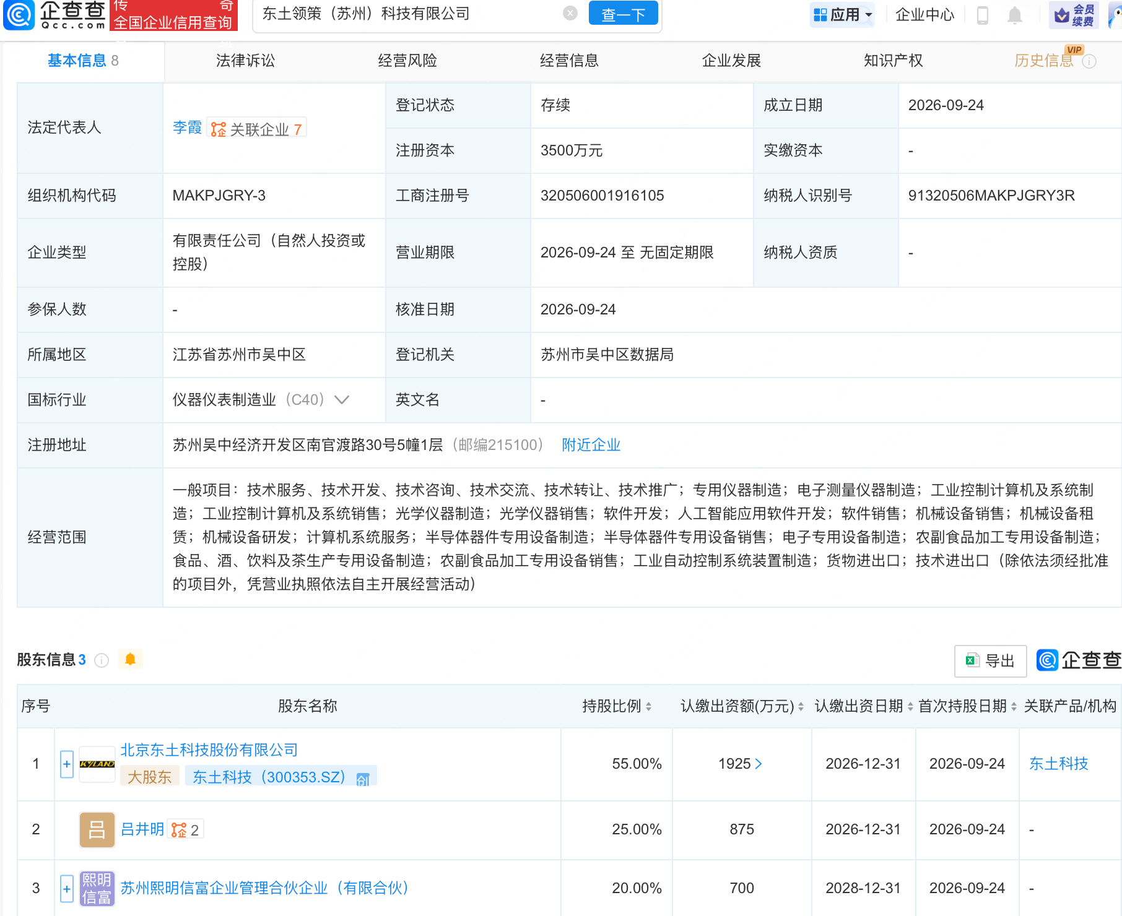Open stock link 东土科技（300353.SZ）
1122x916 pixels.
[269, 777]
